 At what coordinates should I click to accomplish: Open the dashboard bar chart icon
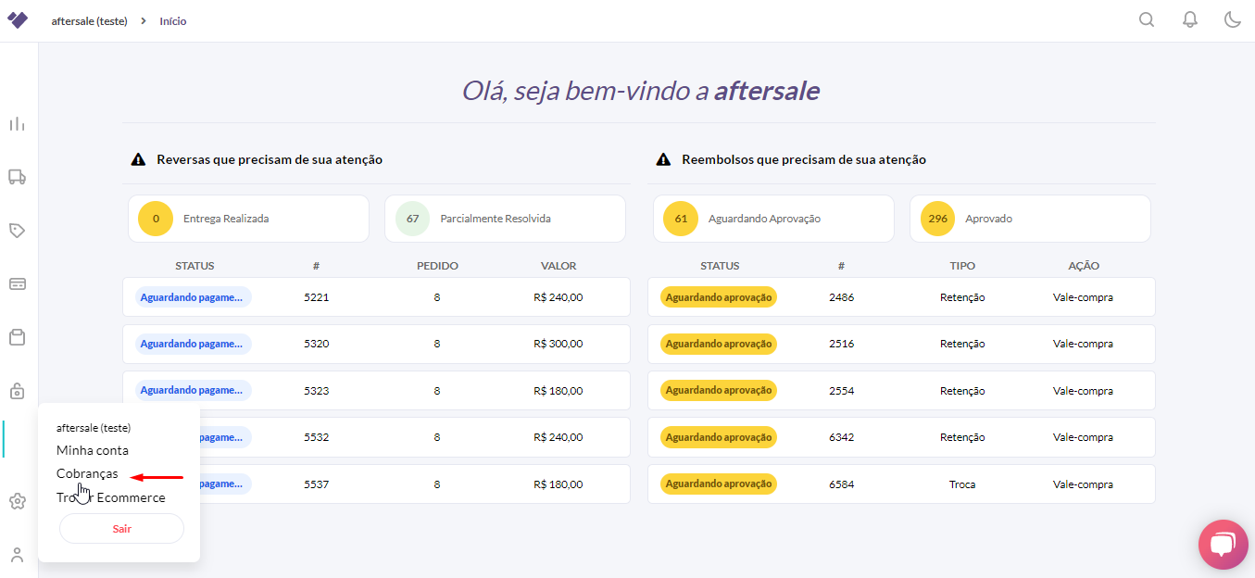[x=17, y=124]
